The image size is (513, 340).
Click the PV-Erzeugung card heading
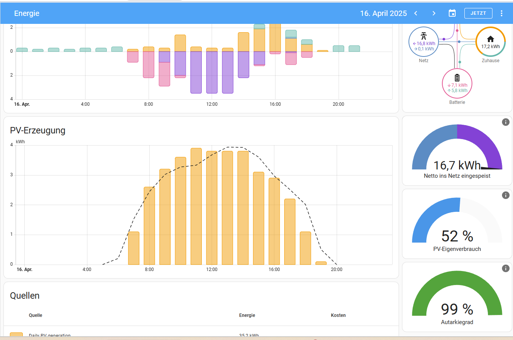pos(38,130)
